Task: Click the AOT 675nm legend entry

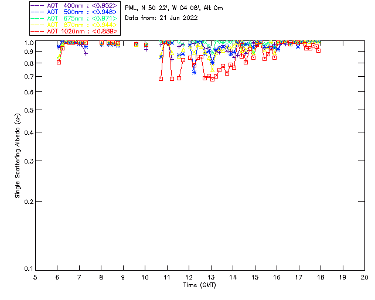Action: [x=74, y=18]
